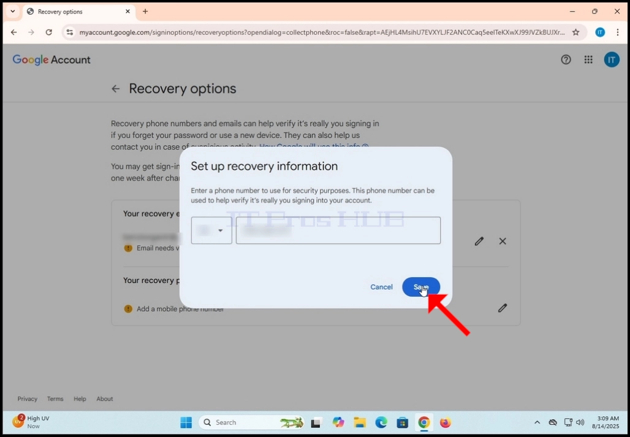The width and height of the screenshot is (630, 437).
Task: Go back from Recovery options page
Action: tap(116, 89)
